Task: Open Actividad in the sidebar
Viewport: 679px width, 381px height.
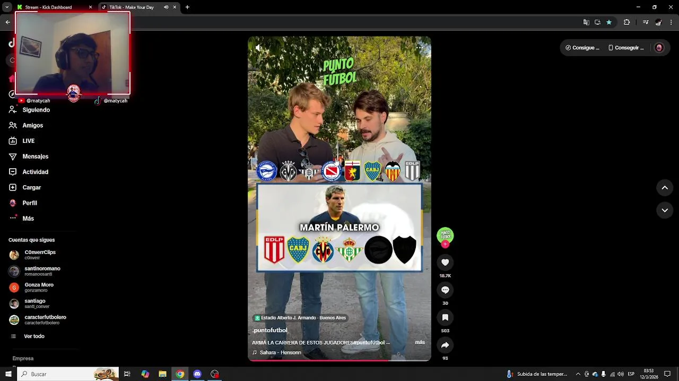Action: (x=29, y=172)
